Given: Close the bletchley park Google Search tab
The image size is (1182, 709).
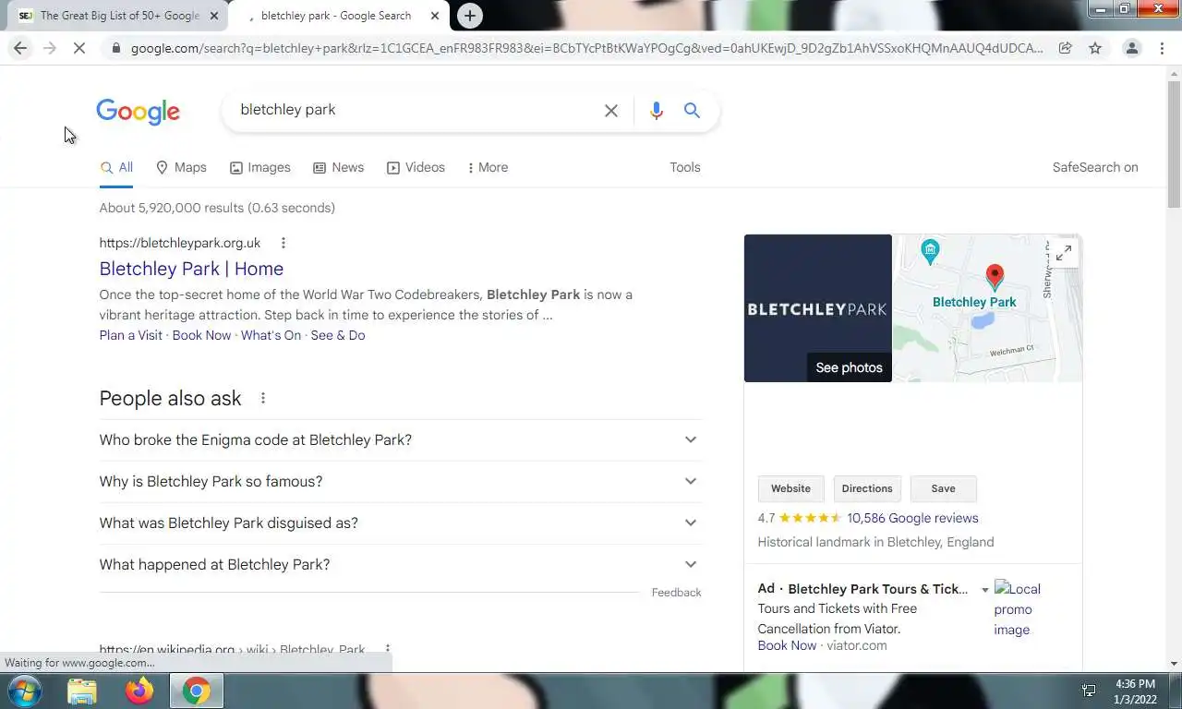Looking at the screenshot, I should [435, 16].
